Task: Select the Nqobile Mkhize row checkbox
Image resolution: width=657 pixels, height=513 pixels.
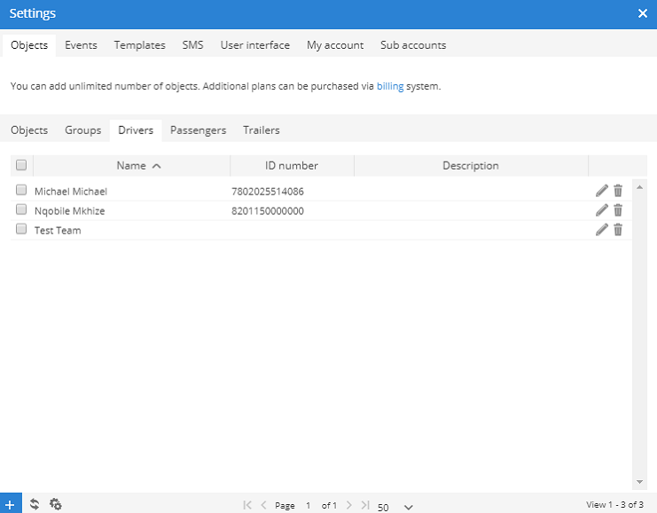Action: 21,210
